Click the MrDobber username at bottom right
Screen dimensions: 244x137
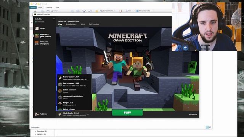point(193,114)
